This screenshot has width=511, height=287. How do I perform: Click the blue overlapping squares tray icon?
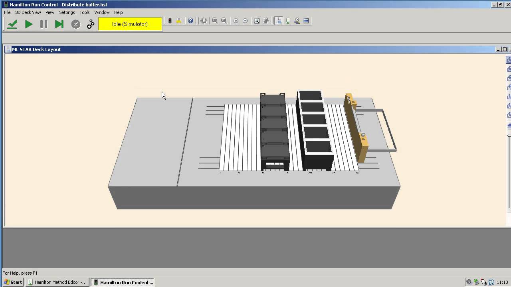pyautogui.click(x=491, y=282)
